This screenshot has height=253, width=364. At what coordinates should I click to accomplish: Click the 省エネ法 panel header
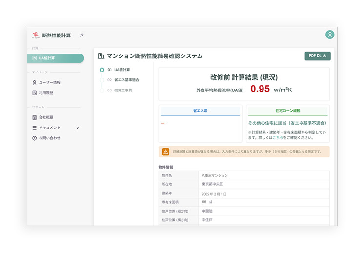pyautogui.click(x=200, y=111)
